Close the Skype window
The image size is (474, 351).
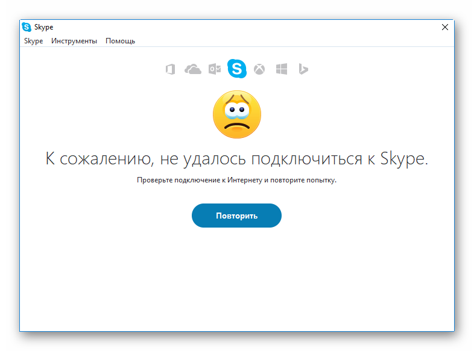445,27
